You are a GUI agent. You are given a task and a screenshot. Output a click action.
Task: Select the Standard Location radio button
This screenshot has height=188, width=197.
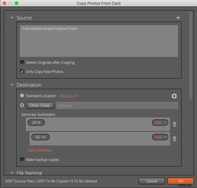pyautogui.click(x=22, y=96)
